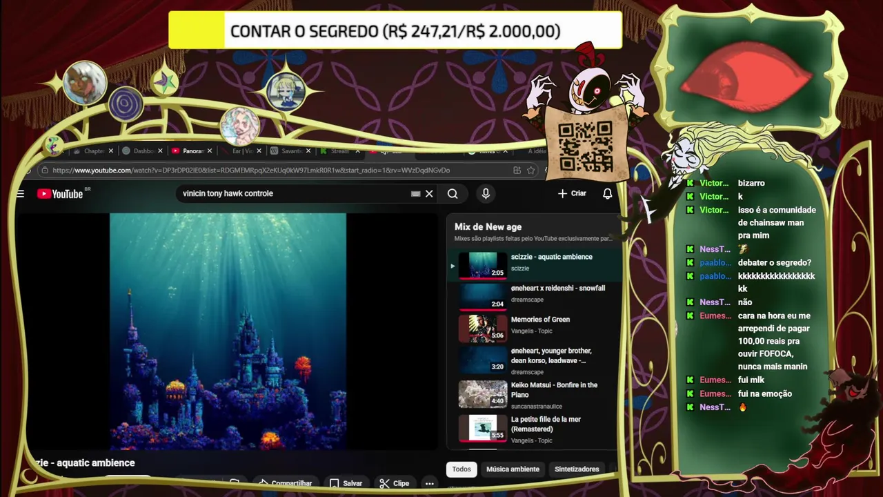The height and width of the screenshot is (497, 883).
Task: Click the purple spiral avatar bubble
Action: 126,105
